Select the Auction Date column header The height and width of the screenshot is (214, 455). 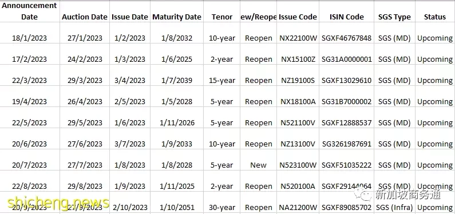click(85, 11)
